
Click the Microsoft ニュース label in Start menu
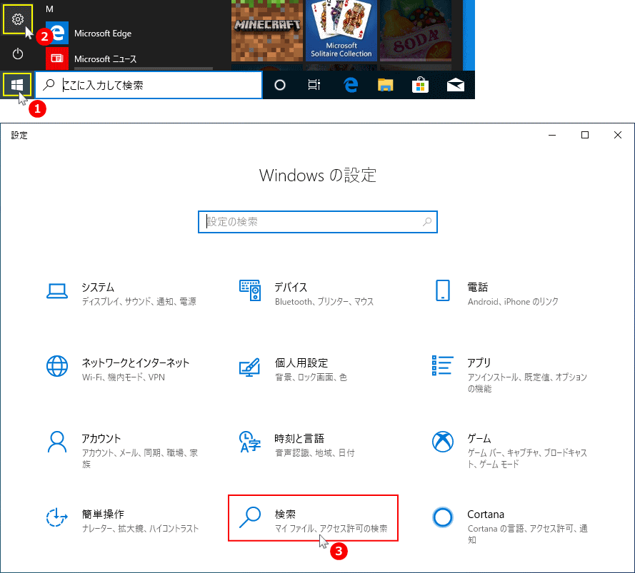[105, 59]
